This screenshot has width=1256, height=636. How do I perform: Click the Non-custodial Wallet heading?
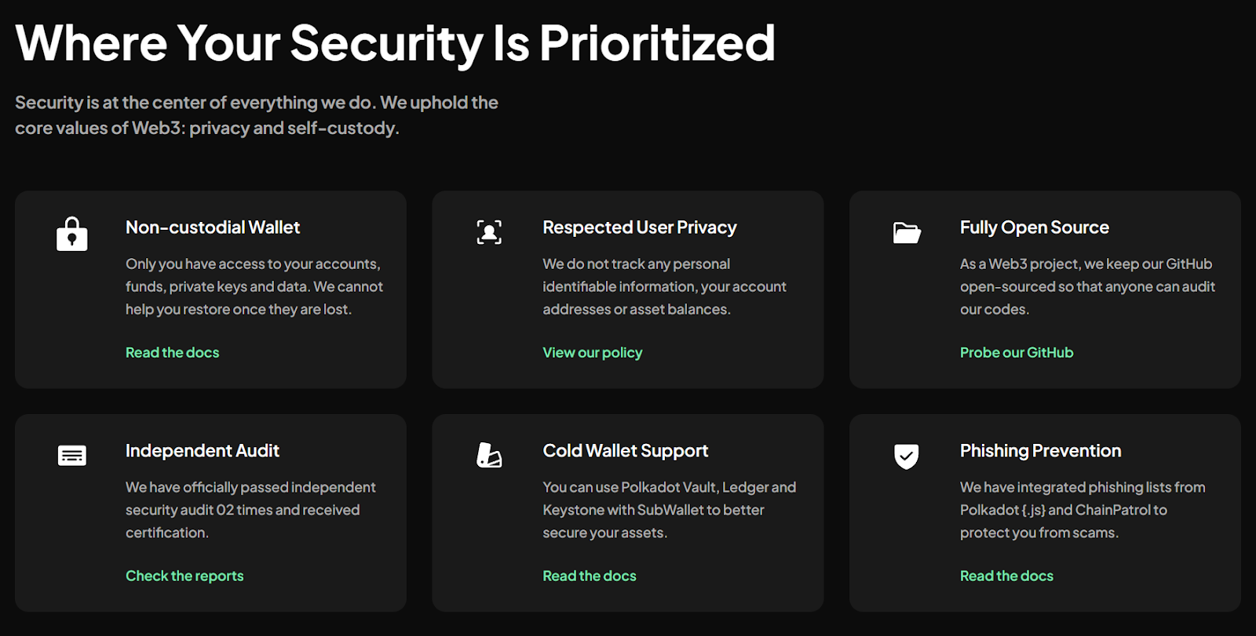213,227
